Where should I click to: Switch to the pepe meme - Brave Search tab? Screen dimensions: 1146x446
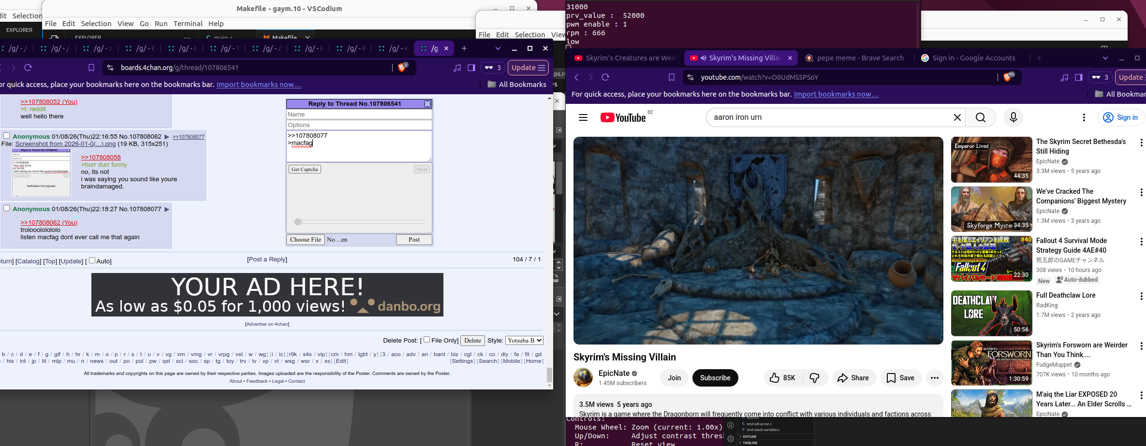(855, 58)
